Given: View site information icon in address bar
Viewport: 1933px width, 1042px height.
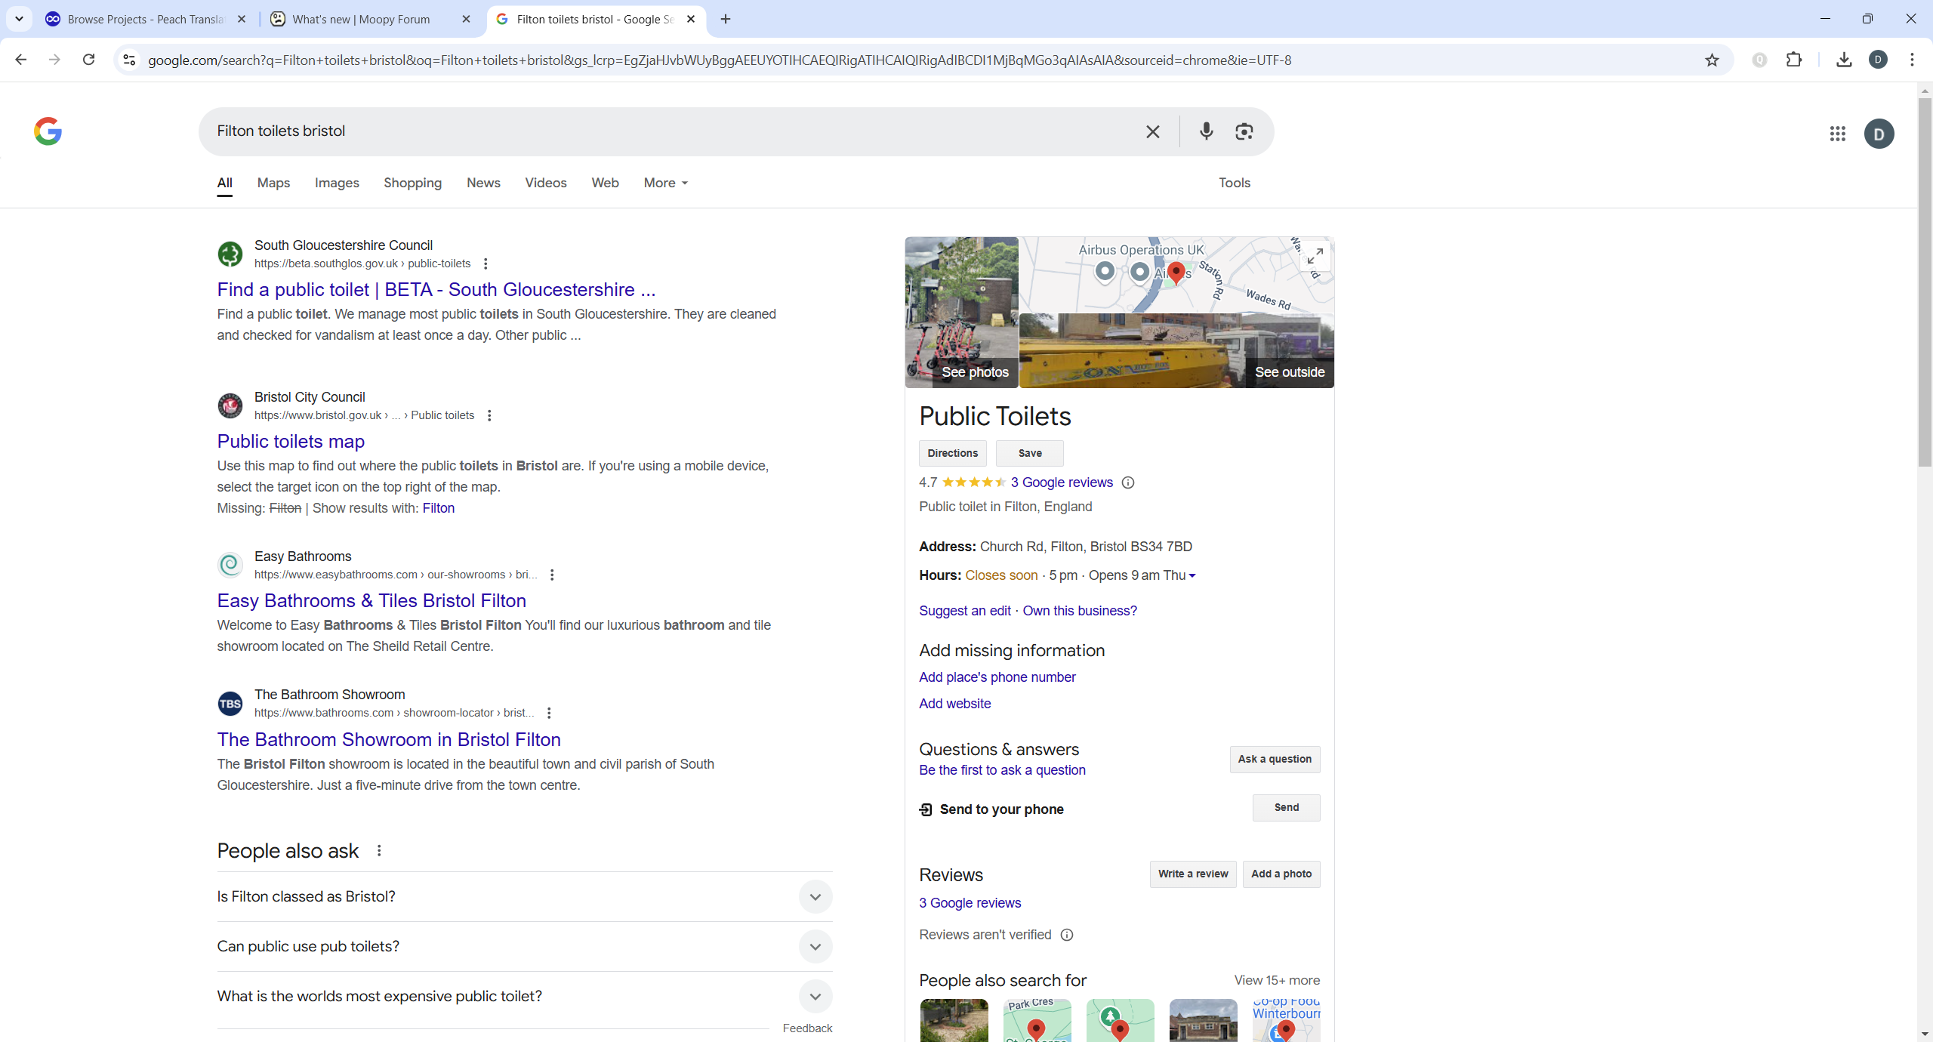Looking at the screenshot, I should pos(129,60).
